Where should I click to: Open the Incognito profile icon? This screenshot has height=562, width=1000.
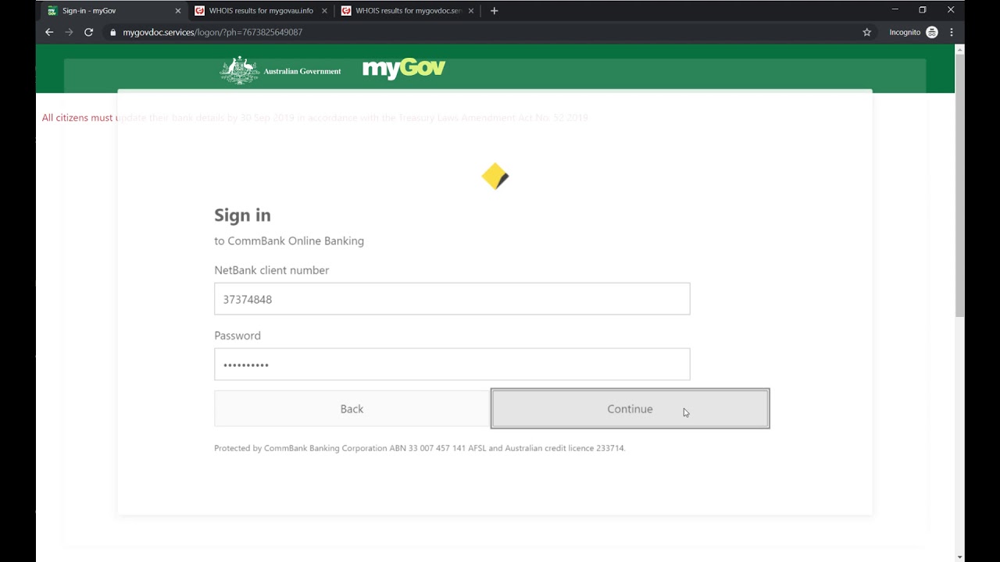click(x=932, y=32)
